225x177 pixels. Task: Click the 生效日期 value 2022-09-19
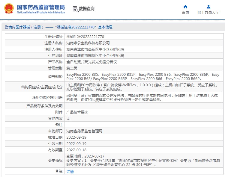76,144
